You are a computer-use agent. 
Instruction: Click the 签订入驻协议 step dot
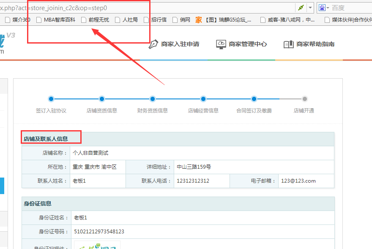click(x=51, y=99)
